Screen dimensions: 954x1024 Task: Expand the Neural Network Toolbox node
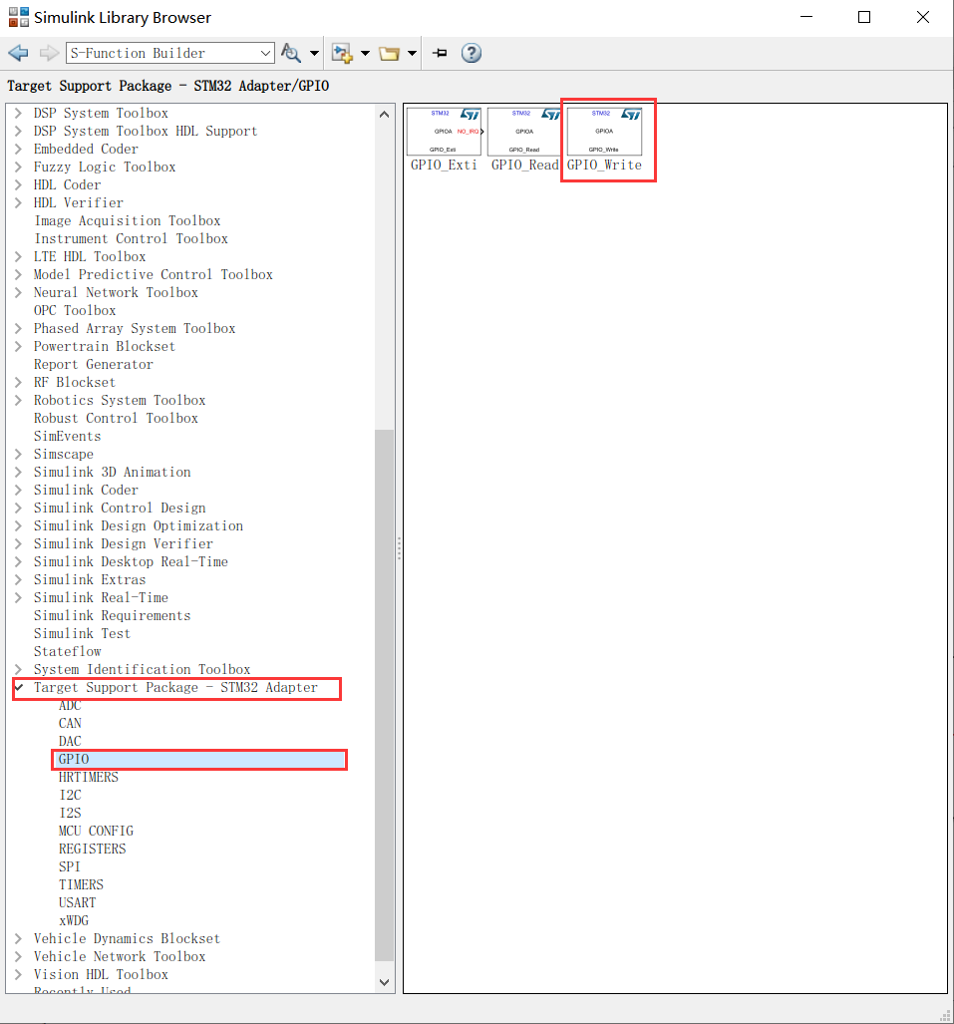(18, 292)
